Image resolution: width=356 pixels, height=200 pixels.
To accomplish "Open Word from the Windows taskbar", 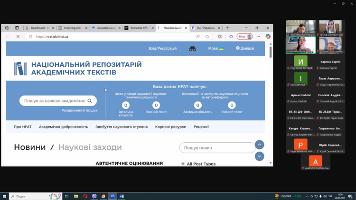I will (122, 196).
